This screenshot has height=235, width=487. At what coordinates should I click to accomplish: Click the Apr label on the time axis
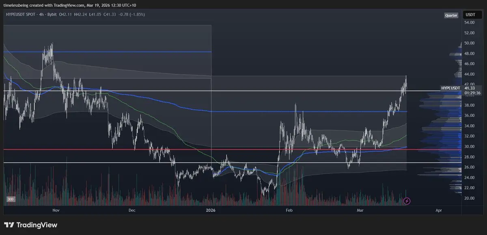pyautogui.click(x=439, y=210)
